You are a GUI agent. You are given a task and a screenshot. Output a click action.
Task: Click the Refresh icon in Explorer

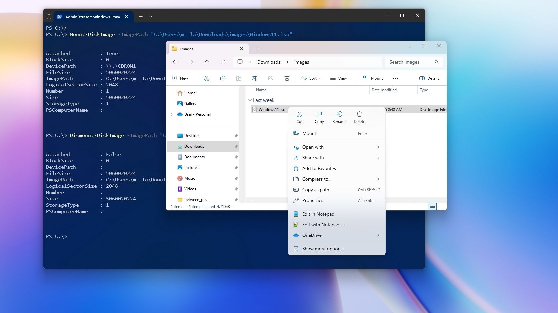click(223, 62)
